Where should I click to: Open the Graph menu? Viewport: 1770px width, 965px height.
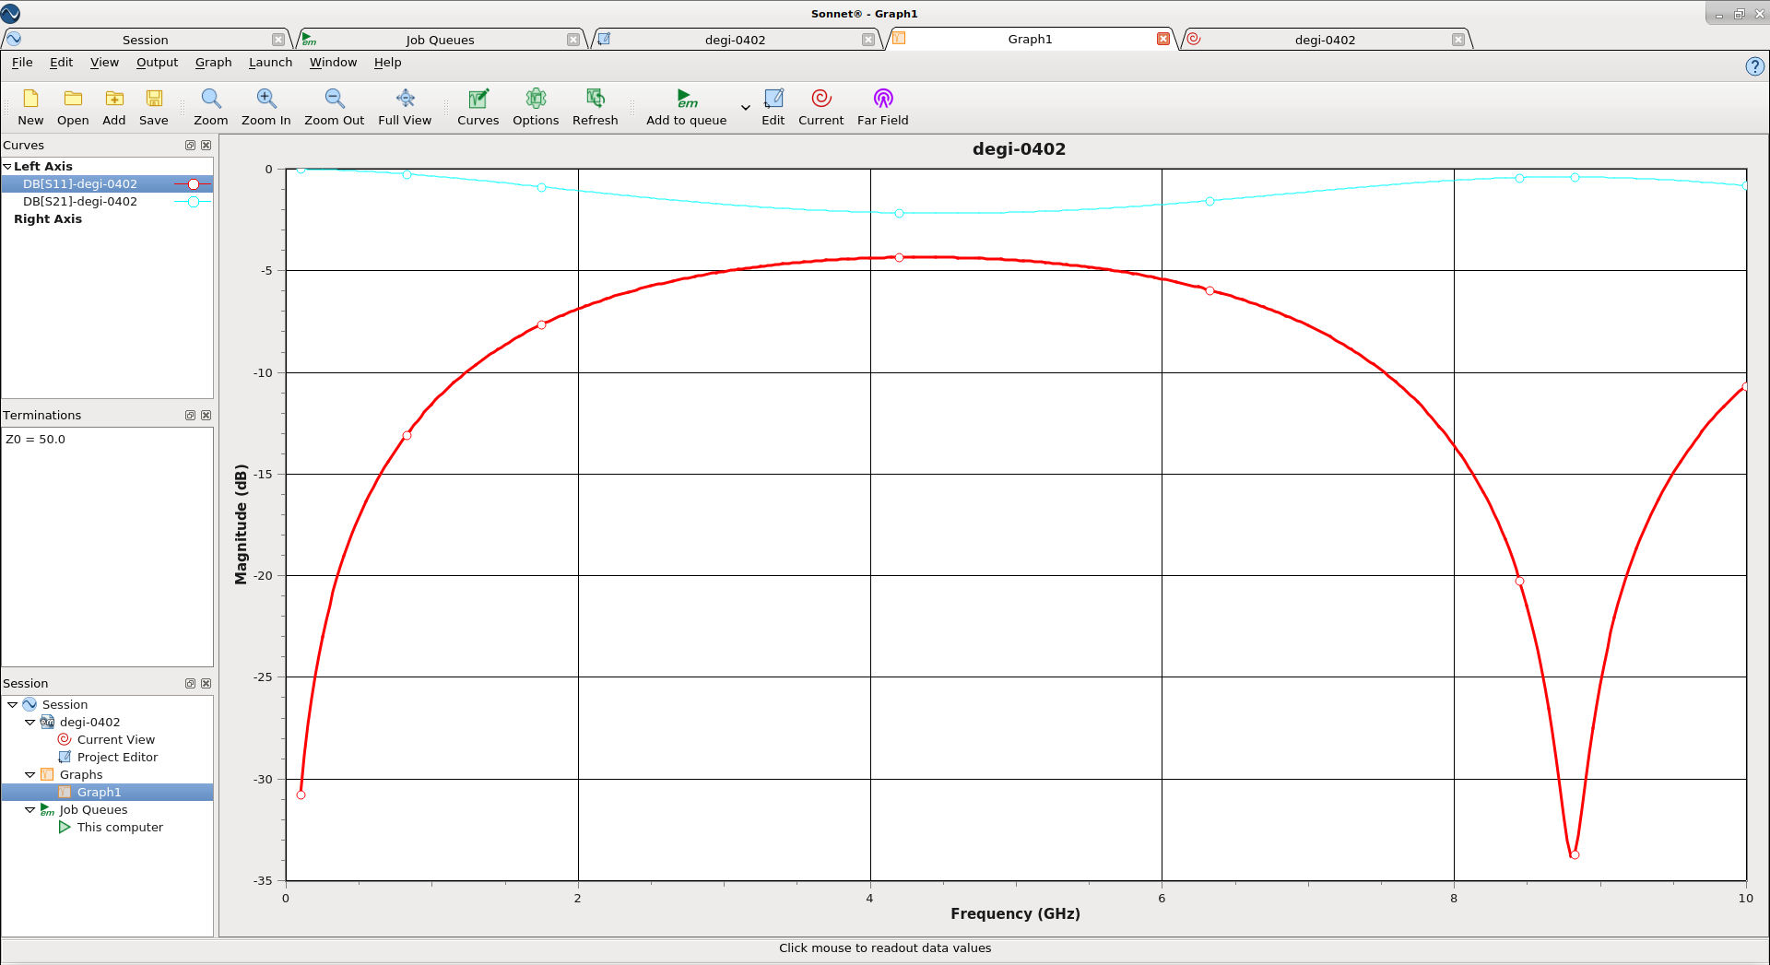click(x=213, y=63)
